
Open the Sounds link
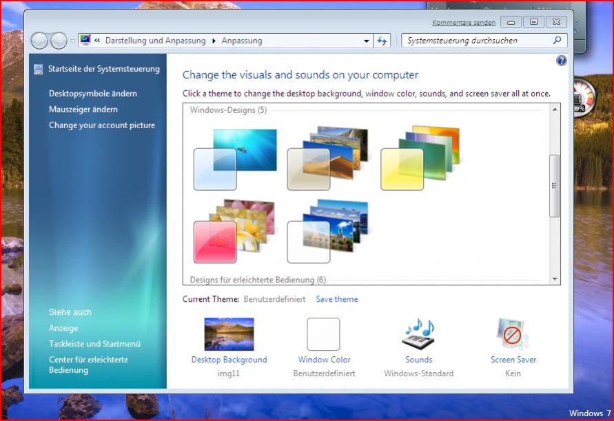418,360
